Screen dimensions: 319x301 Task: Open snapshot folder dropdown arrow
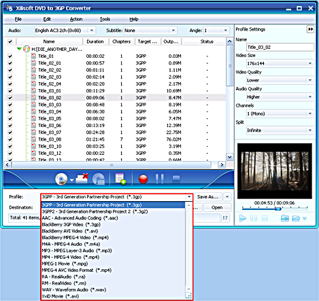pos(305,219)
